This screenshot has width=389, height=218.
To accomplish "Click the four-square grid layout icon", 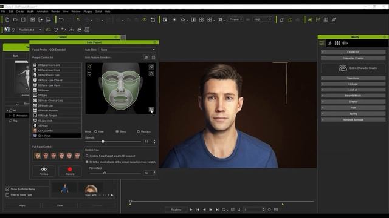I will [201, 19].
